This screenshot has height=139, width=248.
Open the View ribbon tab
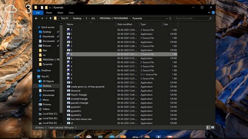coord(71,13)
